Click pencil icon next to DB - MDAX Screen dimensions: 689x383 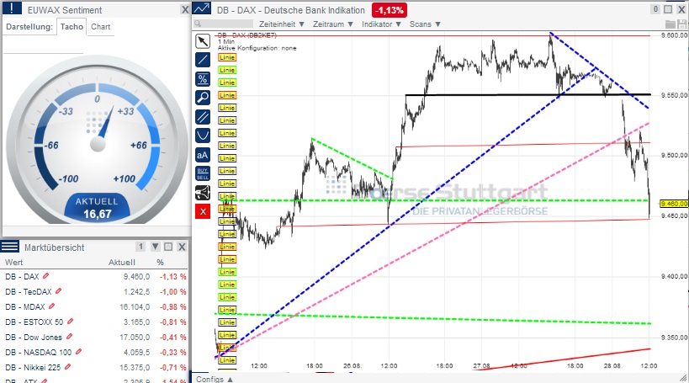point(51,306)
